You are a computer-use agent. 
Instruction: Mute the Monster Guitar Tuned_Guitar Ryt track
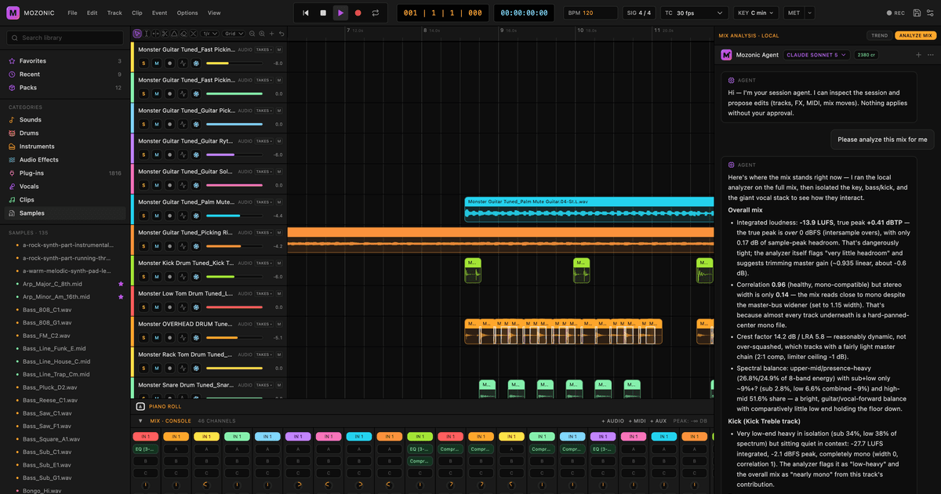coord(156,154)
